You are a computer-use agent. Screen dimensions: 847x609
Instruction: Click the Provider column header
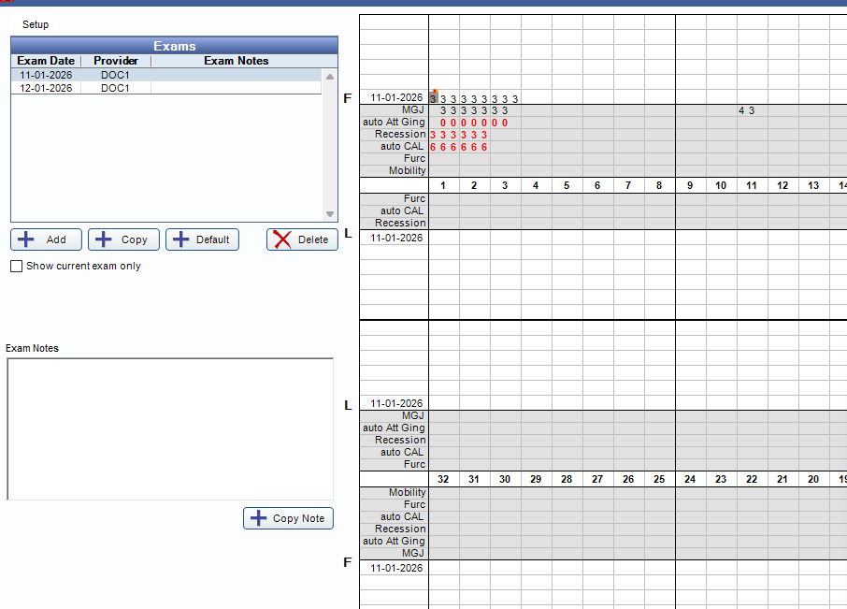click(116, 61)
